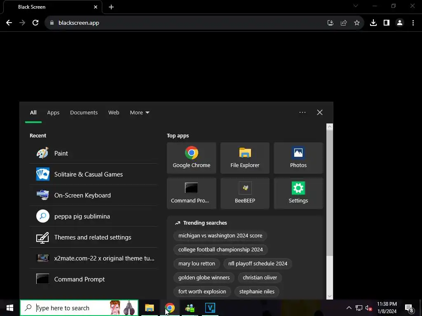The height and width of the screenshot is (316, 422).
Task: Go forward in Chrome
Action: [22, 23]
